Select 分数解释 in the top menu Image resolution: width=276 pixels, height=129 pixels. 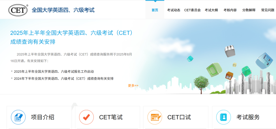point(249,10)
